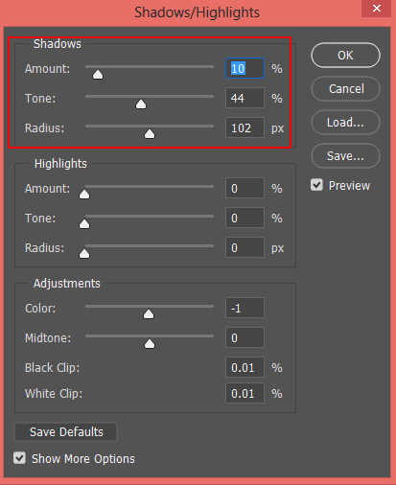This screenshot has height=485, width=396.
Task: Cancel the Shadows/Highlights dialog
Action: 345,89
